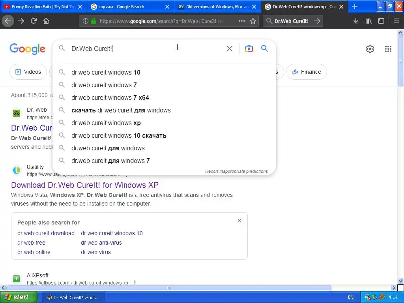Choose suggestion 'dr web cureit windows 10'
404x303 pixels.
tap(164, 73)
